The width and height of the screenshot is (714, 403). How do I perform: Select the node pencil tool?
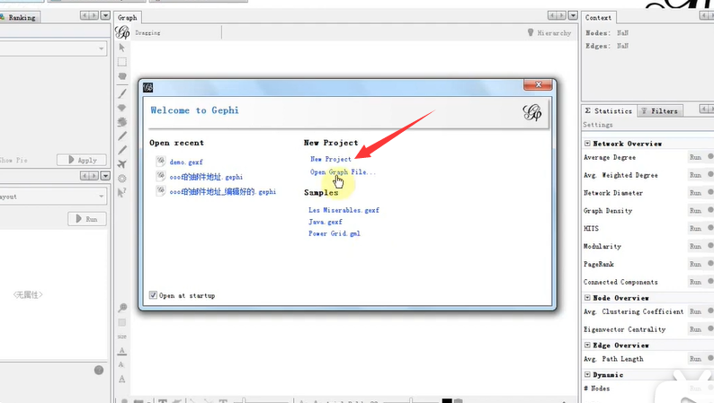pos(122,136)
